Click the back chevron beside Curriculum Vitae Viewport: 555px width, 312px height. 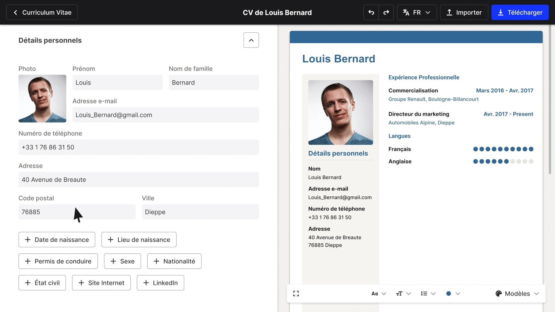16,12
